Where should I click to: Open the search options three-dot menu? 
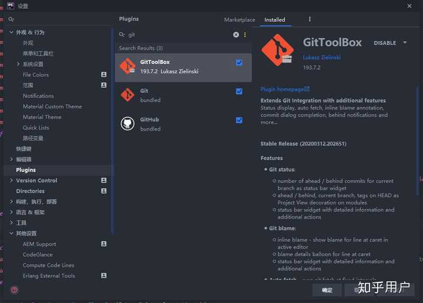(245, 35)
